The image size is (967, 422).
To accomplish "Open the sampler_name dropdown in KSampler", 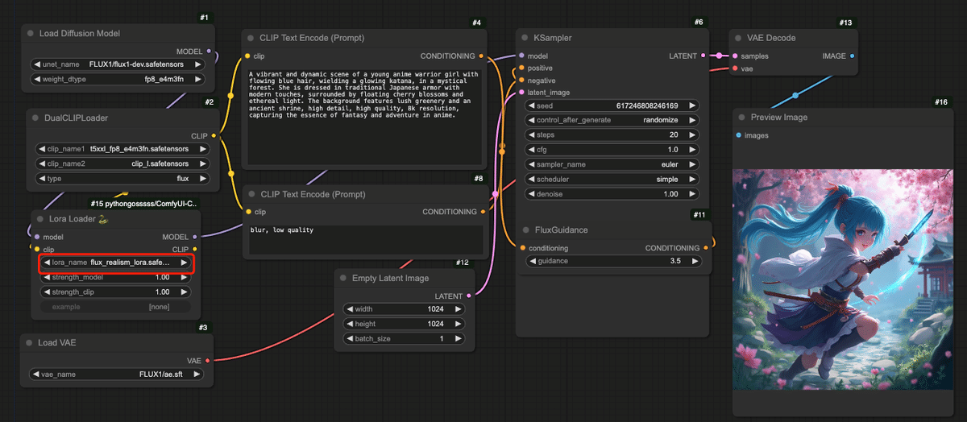I will (611, 164).
